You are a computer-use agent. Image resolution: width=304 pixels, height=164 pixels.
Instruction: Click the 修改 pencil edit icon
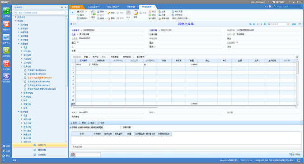coord(109,13)
